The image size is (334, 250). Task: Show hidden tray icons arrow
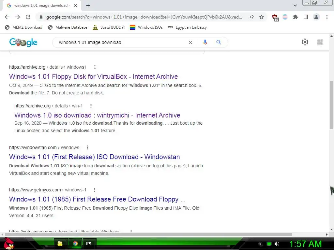pyautogui.click(x=261, y=244)
